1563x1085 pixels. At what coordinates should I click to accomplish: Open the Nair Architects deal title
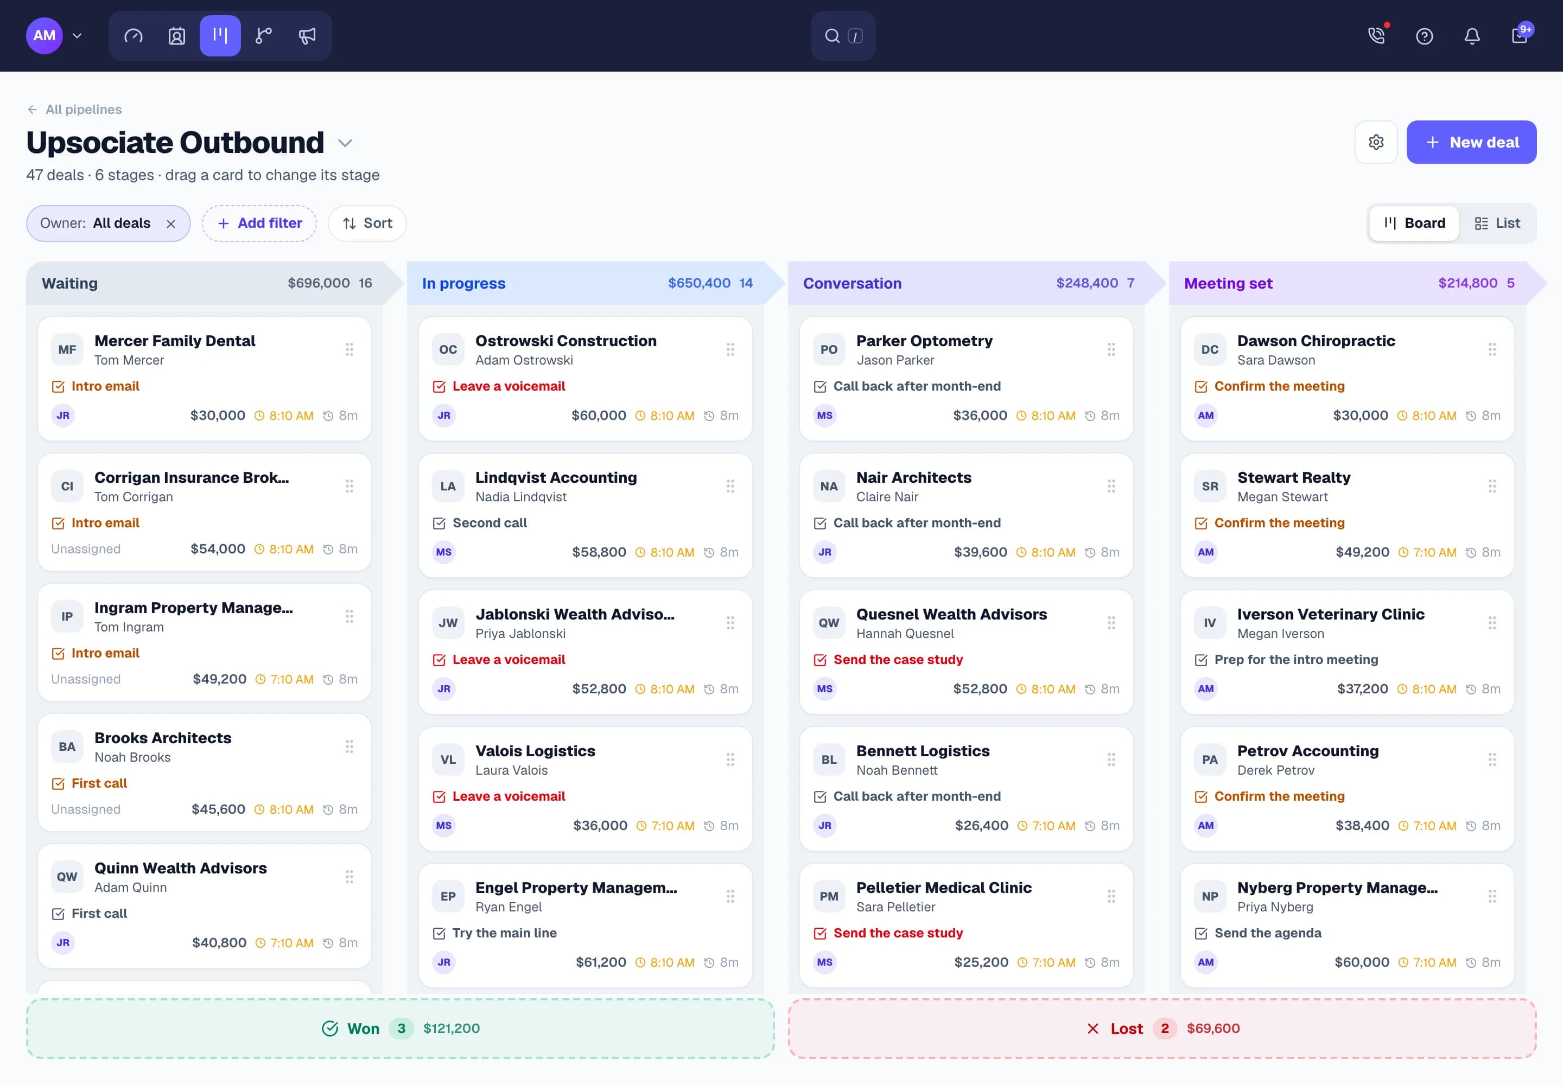point(913,477)
